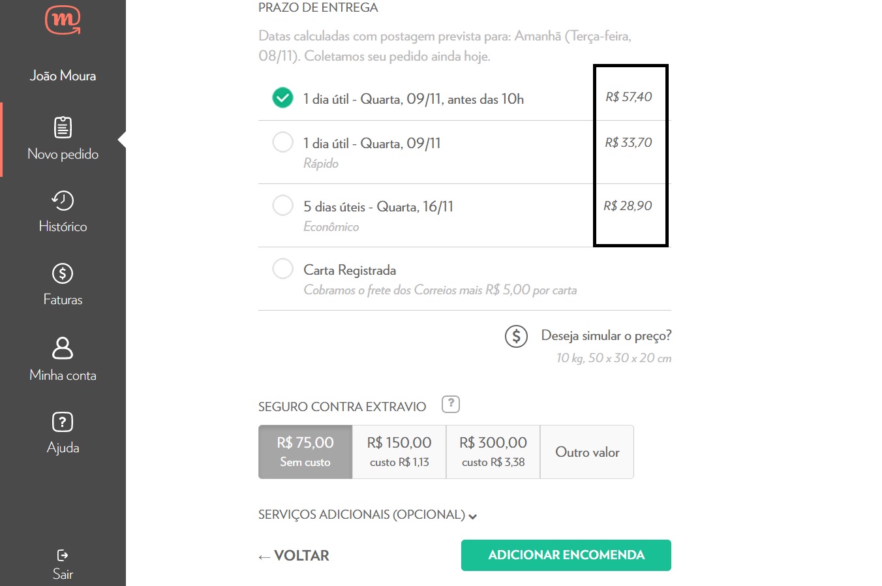Select the Econômico 5 dias úteis option
The height and width of the screenshot is (586, 882).
[282, 205]
